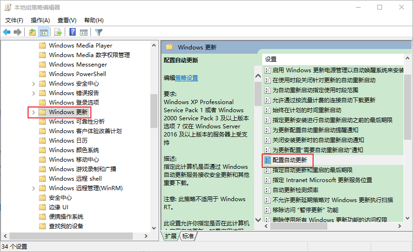Click settings list scroll left arrow
This screenshot has width=413, height=252.
266,226
